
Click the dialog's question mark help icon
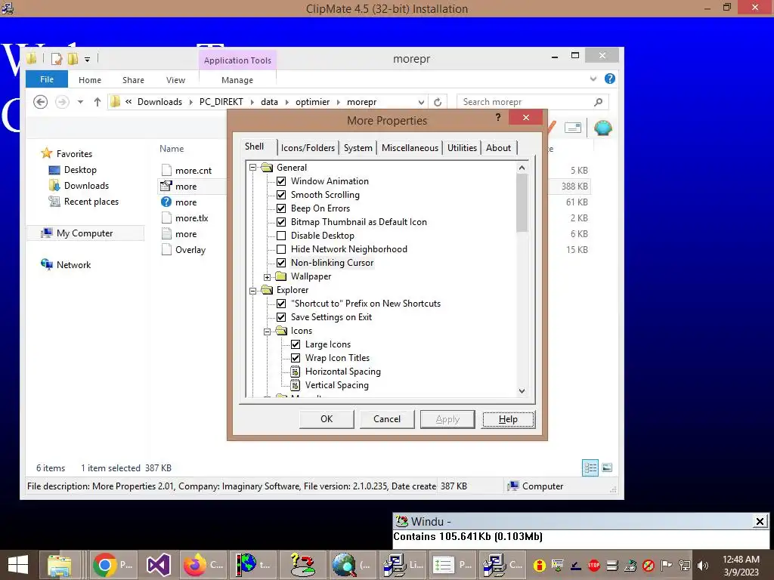pyautogui.click(x=498, y=117)
